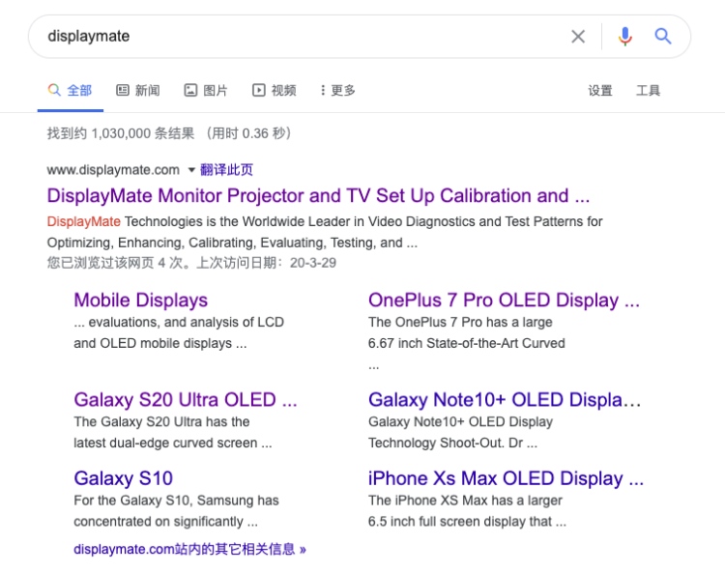Viewport: 725px width, 573px height.
Task: Open iPhone Xs Max OLED Display link
Action: pyautogui.click(x=506, y=478)
